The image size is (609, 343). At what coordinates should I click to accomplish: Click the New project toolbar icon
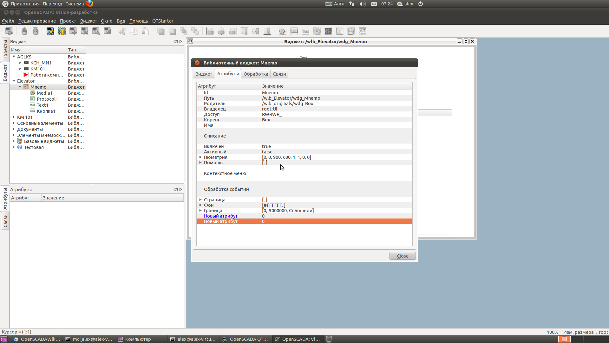click(x=50, y=31)
